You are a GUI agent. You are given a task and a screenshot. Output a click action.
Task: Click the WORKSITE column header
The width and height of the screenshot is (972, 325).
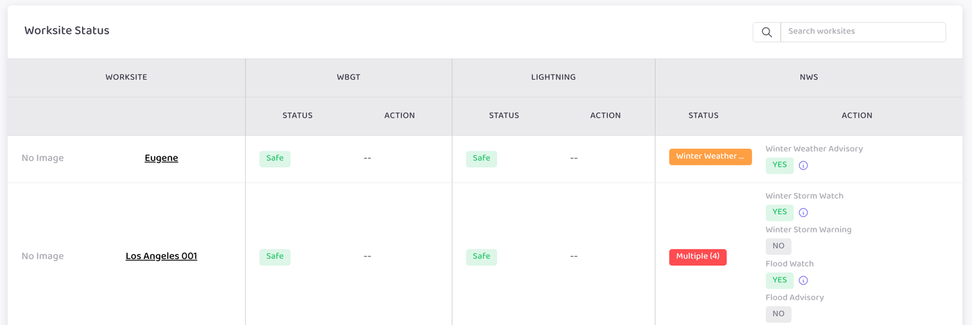coord(126,78)
